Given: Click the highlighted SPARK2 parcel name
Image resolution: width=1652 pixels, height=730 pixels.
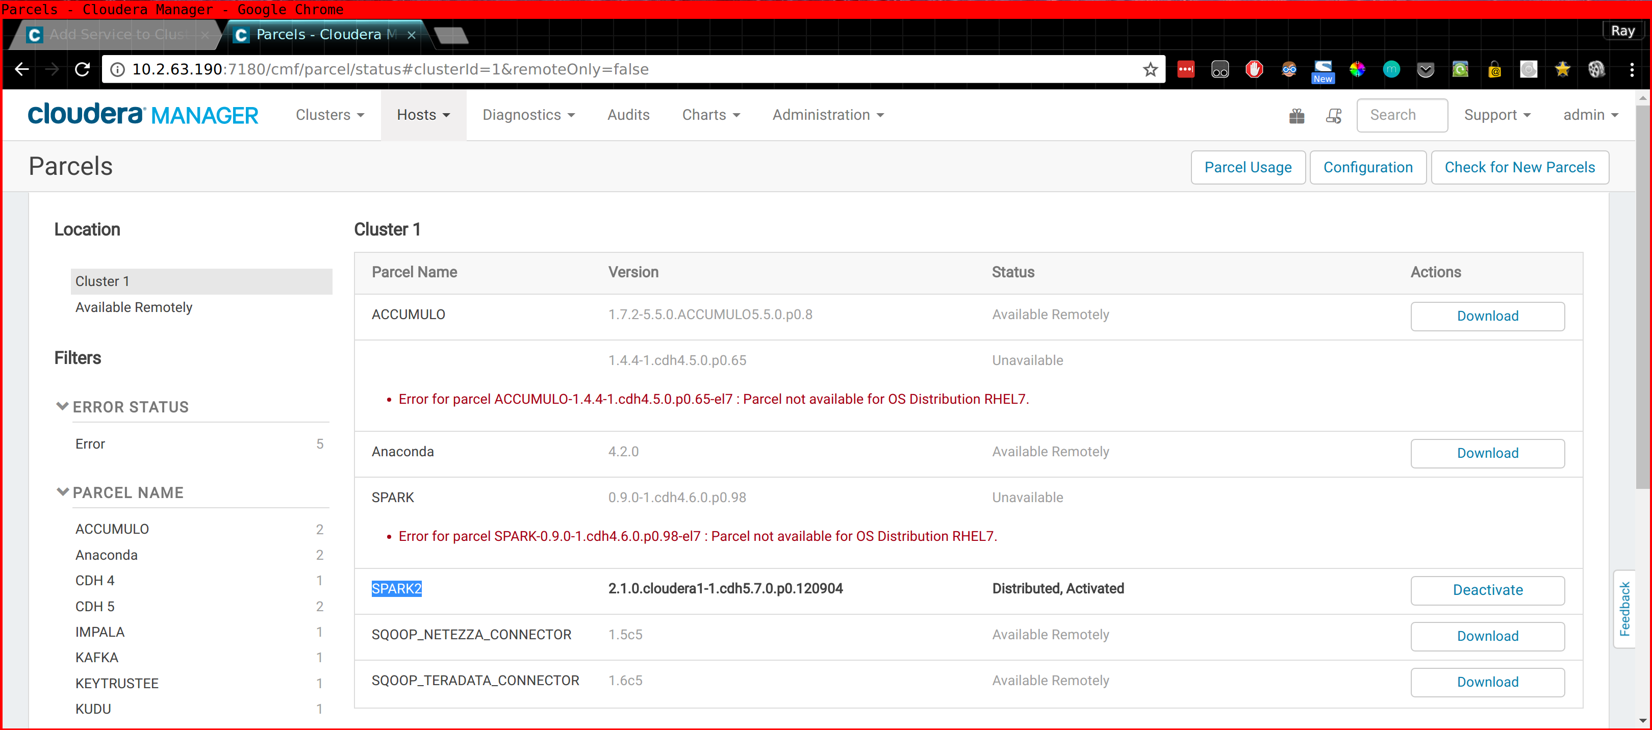Looking at the screenshot, I should click(x=396, y=588).
